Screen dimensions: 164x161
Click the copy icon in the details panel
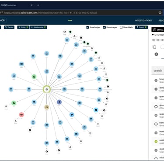[x=154, y=47]
